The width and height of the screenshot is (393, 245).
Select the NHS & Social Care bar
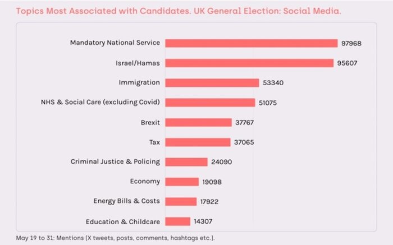(210, 103)
